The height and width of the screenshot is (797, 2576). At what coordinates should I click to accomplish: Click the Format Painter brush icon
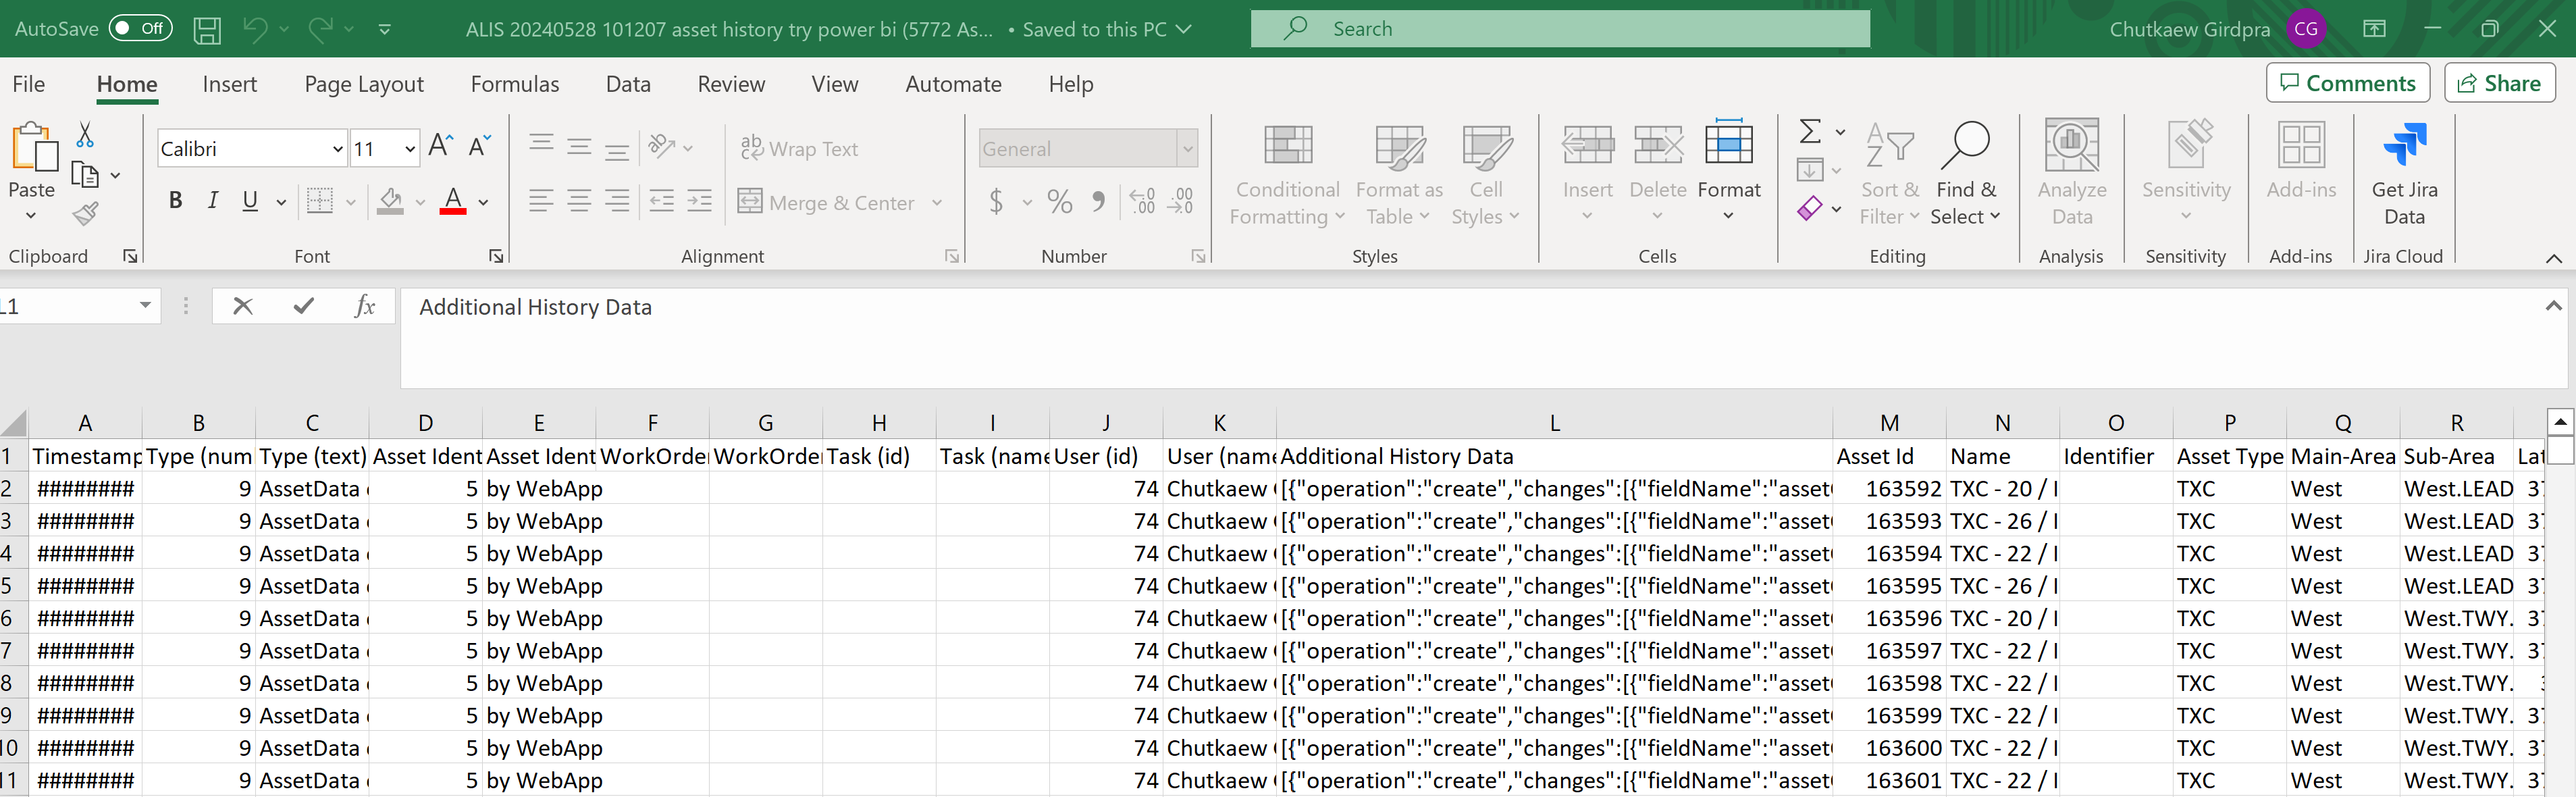click(x=86, y=213)
